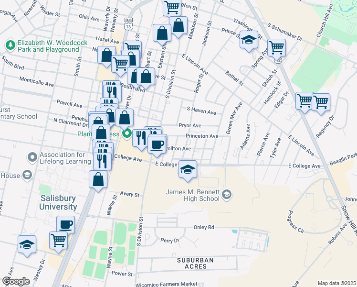357x287 pixels.
Task: Click the S Schumaker Dr street label
Action: 285,32
